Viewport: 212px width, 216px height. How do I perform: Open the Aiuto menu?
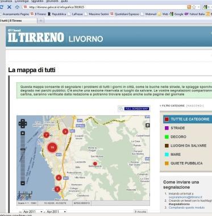(65, 1)
